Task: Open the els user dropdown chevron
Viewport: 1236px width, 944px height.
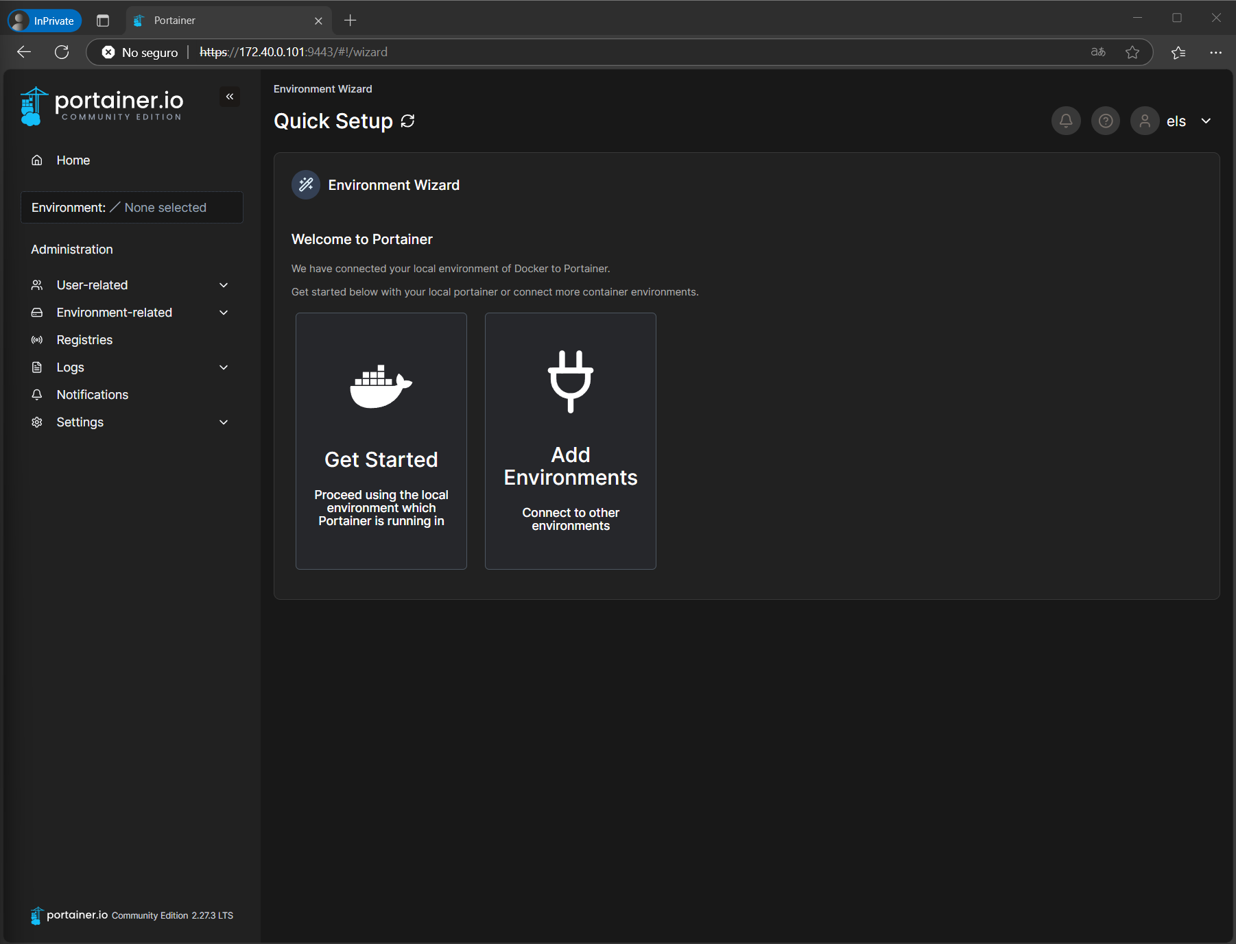Action: (x=1206, y=121)
